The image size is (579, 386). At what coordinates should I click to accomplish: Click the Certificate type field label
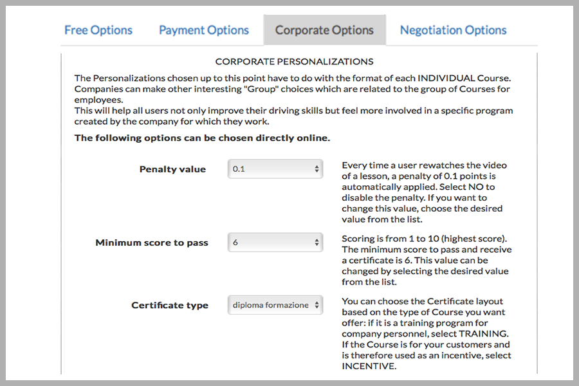click(170, 306)
